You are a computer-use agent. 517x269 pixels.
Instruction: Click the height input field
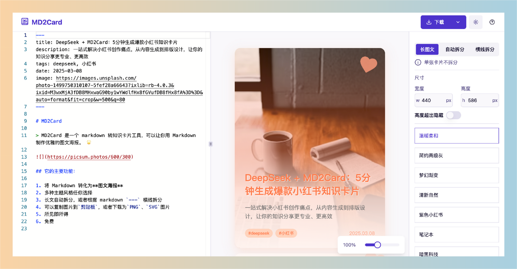click(480, 100)
